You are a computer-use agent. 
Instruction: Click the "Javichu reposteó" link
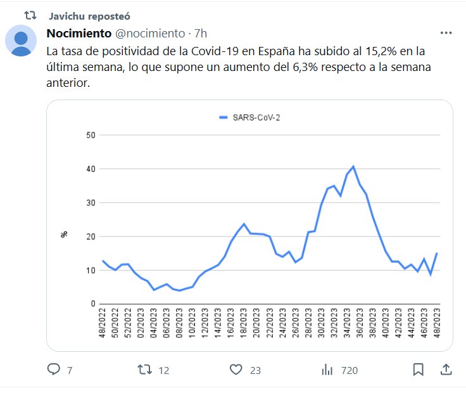point(89,15)
